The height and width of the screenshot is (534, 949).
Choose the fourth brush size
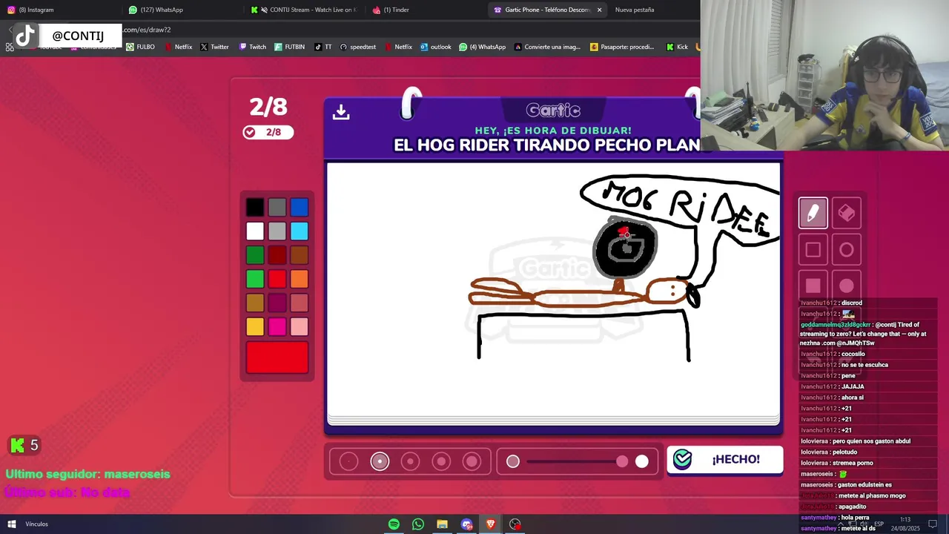(x=441, y=461)
